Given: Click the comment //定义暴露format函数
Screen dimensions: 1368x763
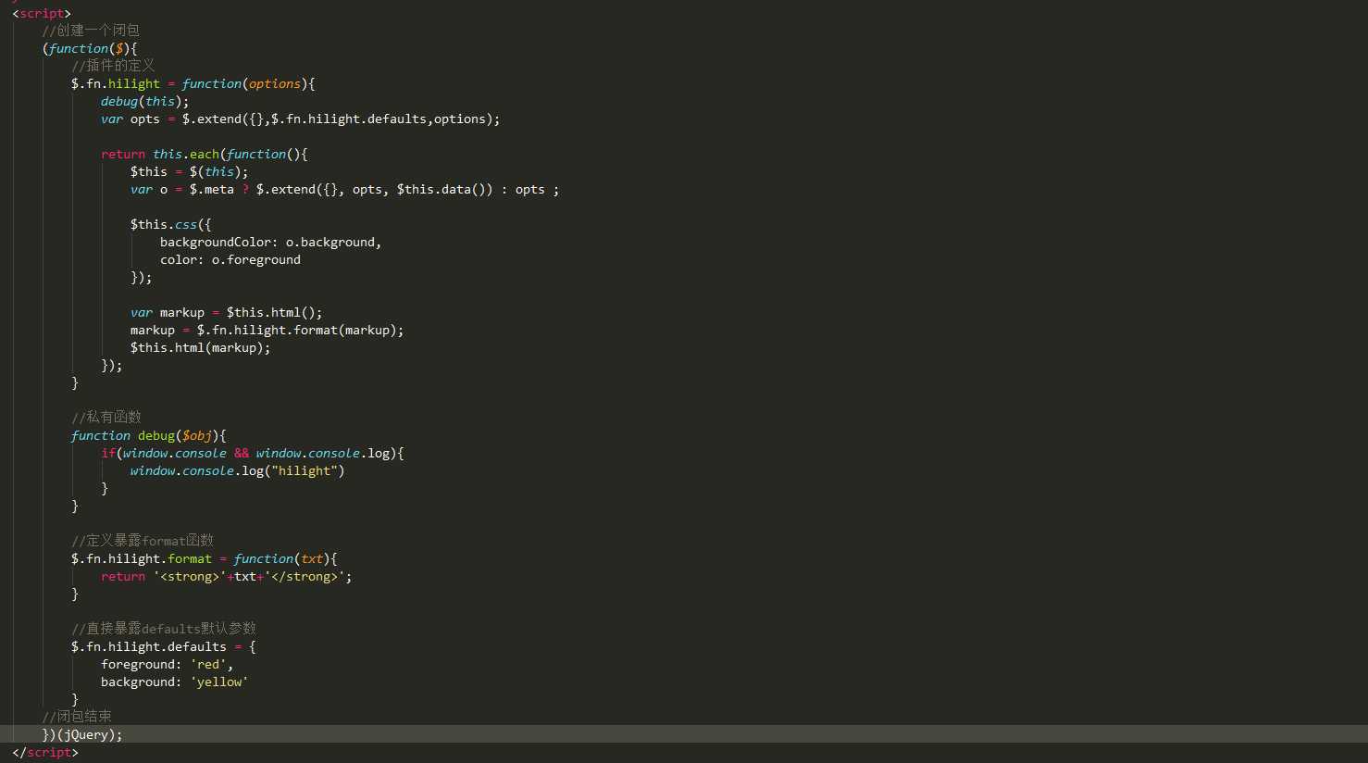Looking at the screenshot, I should click(x=143, y=540).
